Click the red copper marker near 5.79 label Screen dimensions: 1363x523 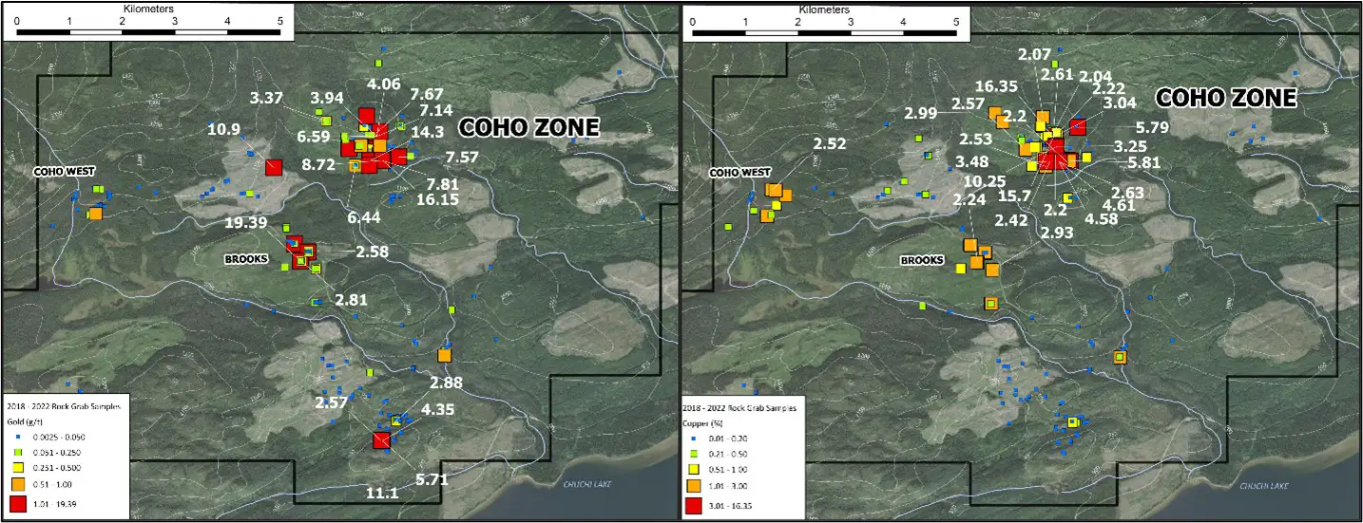tap(1078, 127)
